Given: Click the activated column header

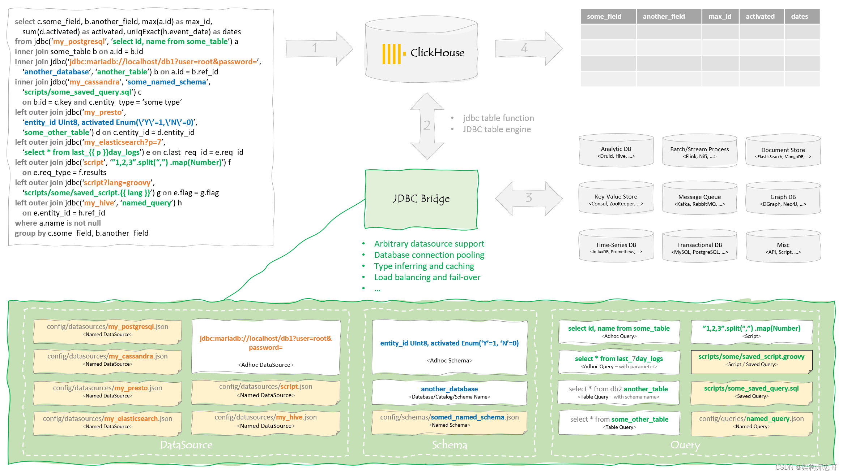Looking at the screenshot, I should click(761, 17).
